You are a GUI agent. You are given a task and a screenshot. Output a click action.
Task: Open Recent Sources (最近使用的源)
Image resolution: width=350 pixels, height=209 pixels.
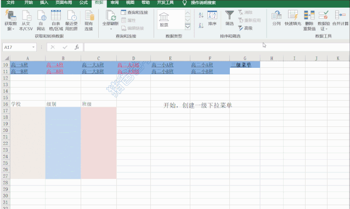coord(71,20)
